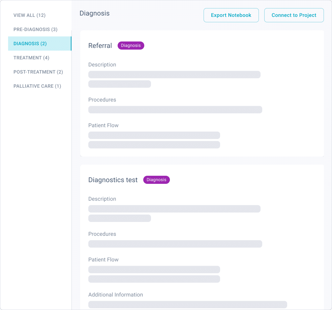Select Referral's Patient Flow placeholder text
Screen dimensions: 332x310
154,140
